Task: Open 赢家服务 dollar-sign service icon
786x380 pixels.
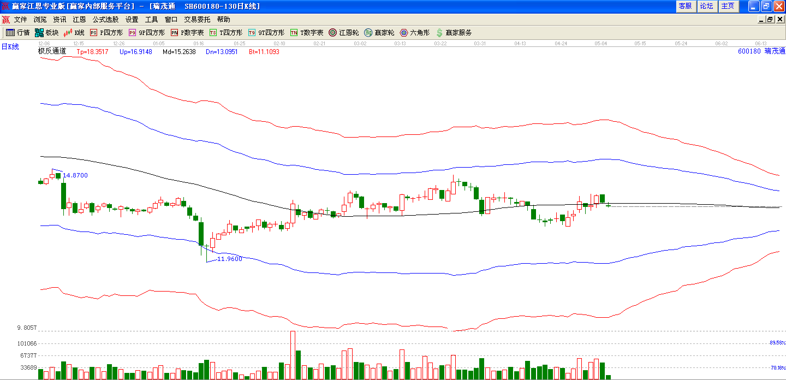Action: 454,33
